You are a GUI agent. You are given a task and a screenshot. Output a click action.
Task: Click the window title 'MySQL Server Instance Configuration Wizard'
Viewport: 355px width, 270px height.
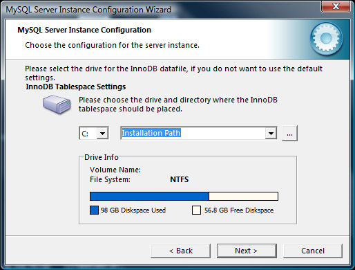click(x=88, y=10)
